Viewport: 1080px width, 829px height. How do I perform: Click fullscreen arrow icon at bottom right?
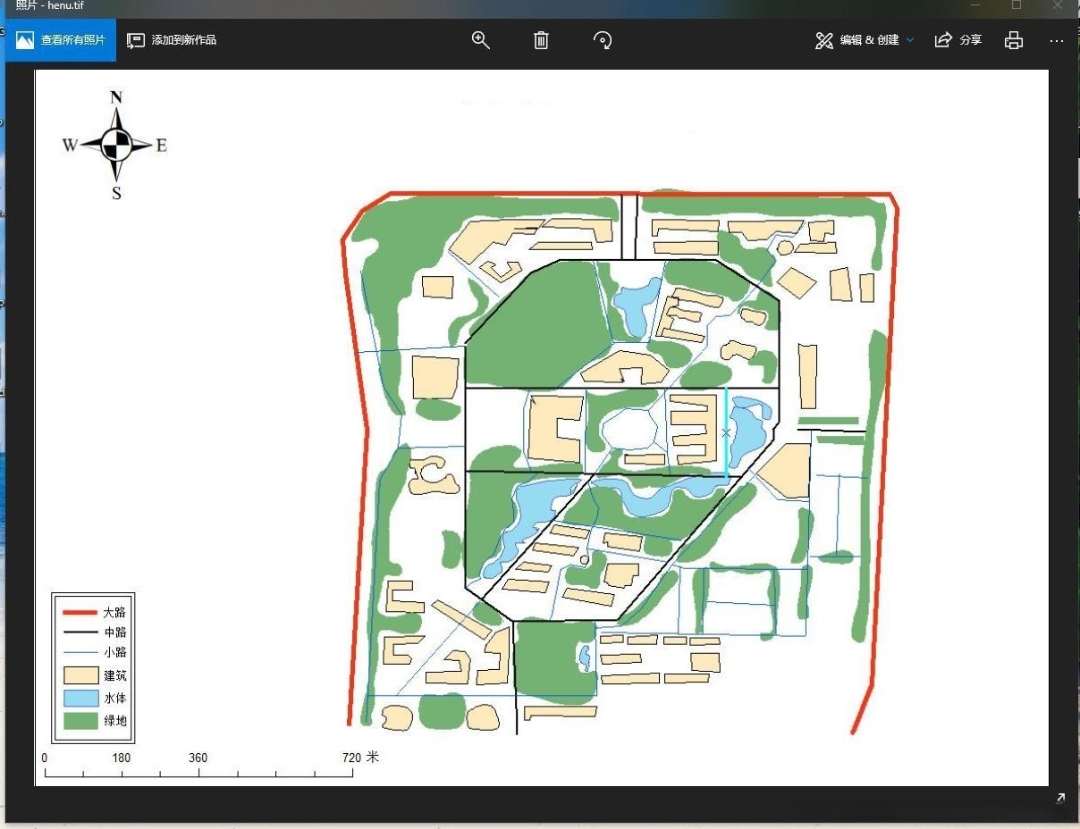pos(1060,799)
